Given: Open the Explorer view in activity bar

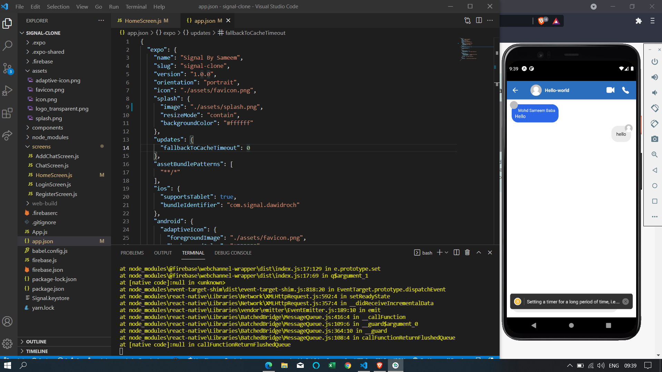Looking at the screenshot, I should tap(7, 23).
